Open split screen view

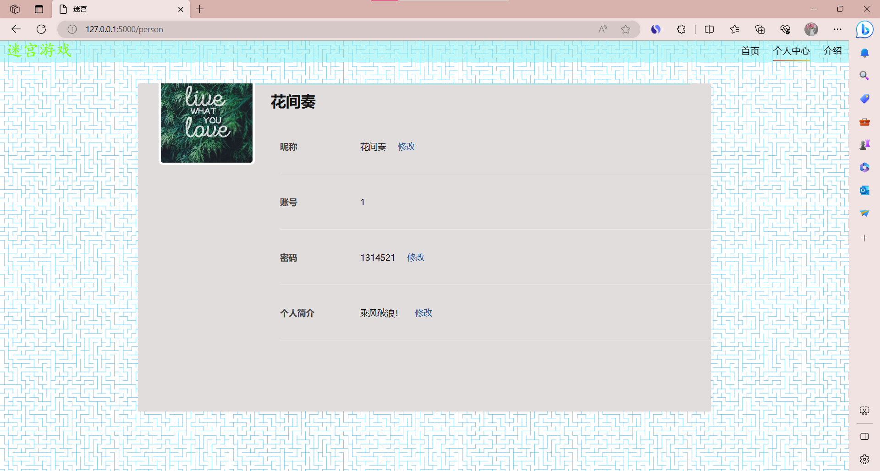709,29
